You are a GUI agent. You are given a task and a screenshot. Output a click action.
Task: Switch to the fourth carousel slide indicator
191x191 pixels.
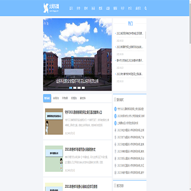[x=83, y=88]
